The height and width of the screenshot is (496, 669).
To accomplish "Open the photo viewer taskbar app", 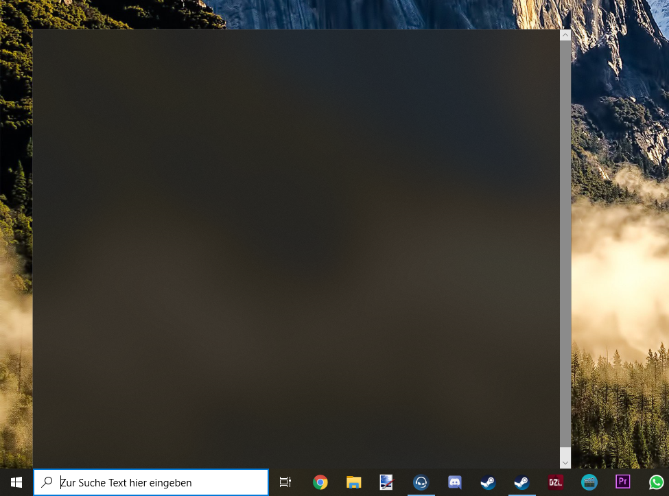I will tap(386, 482).
